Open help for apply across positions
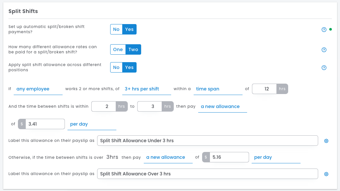The width and height of the screenshot is (340, 191). [x=324, y=68]
